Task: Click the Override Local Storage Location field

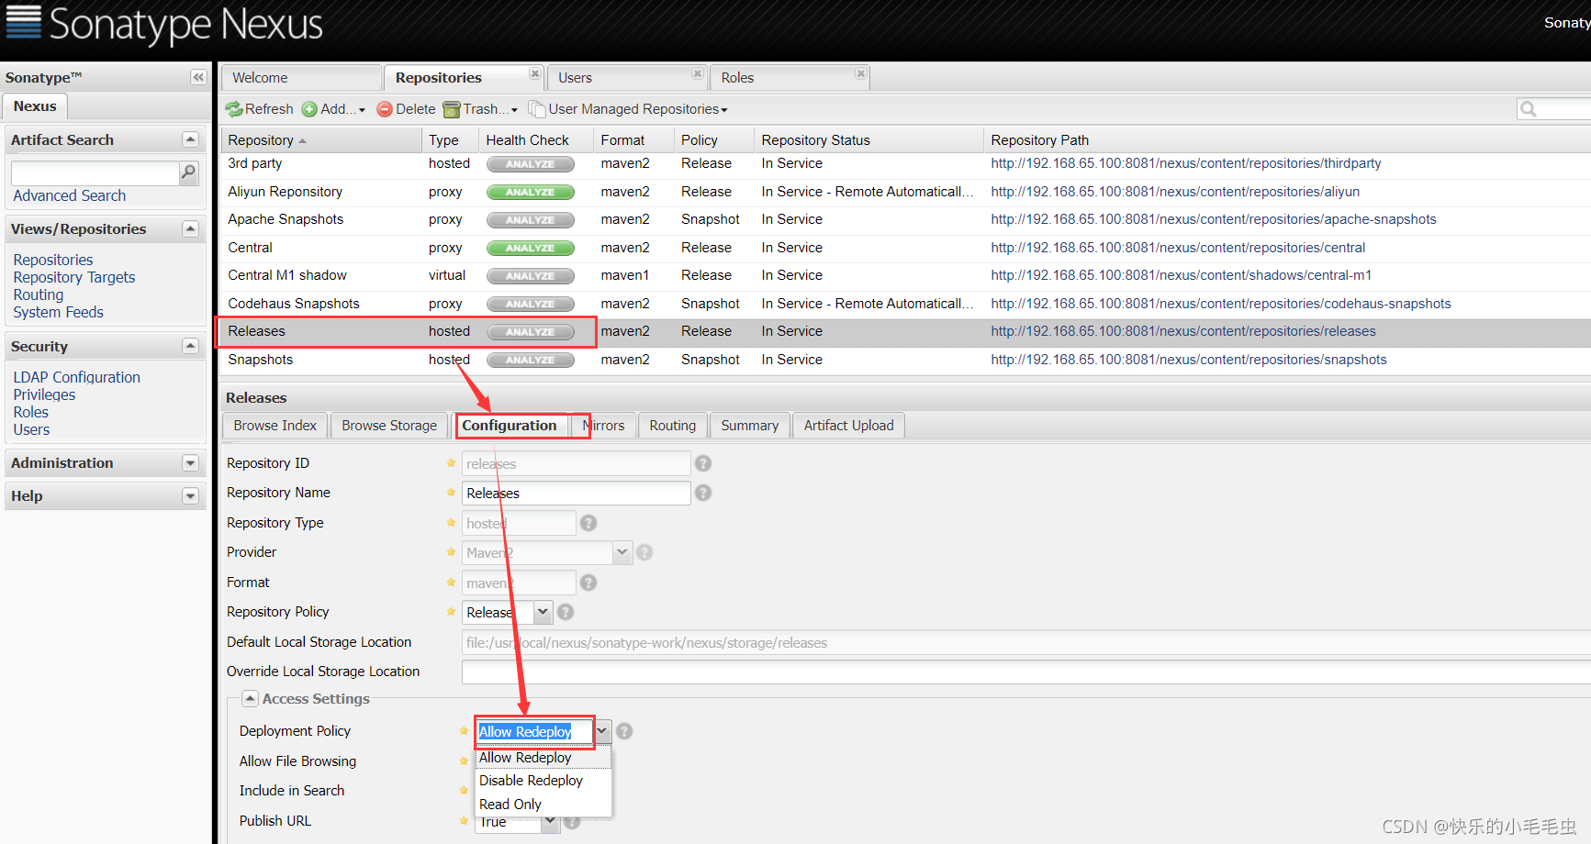Action: 1025,672
